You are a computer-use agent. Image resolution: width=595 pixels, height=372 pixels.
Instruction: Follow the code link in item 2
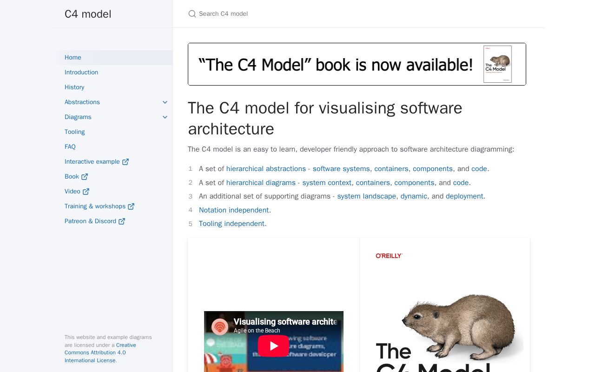(461, 183)
